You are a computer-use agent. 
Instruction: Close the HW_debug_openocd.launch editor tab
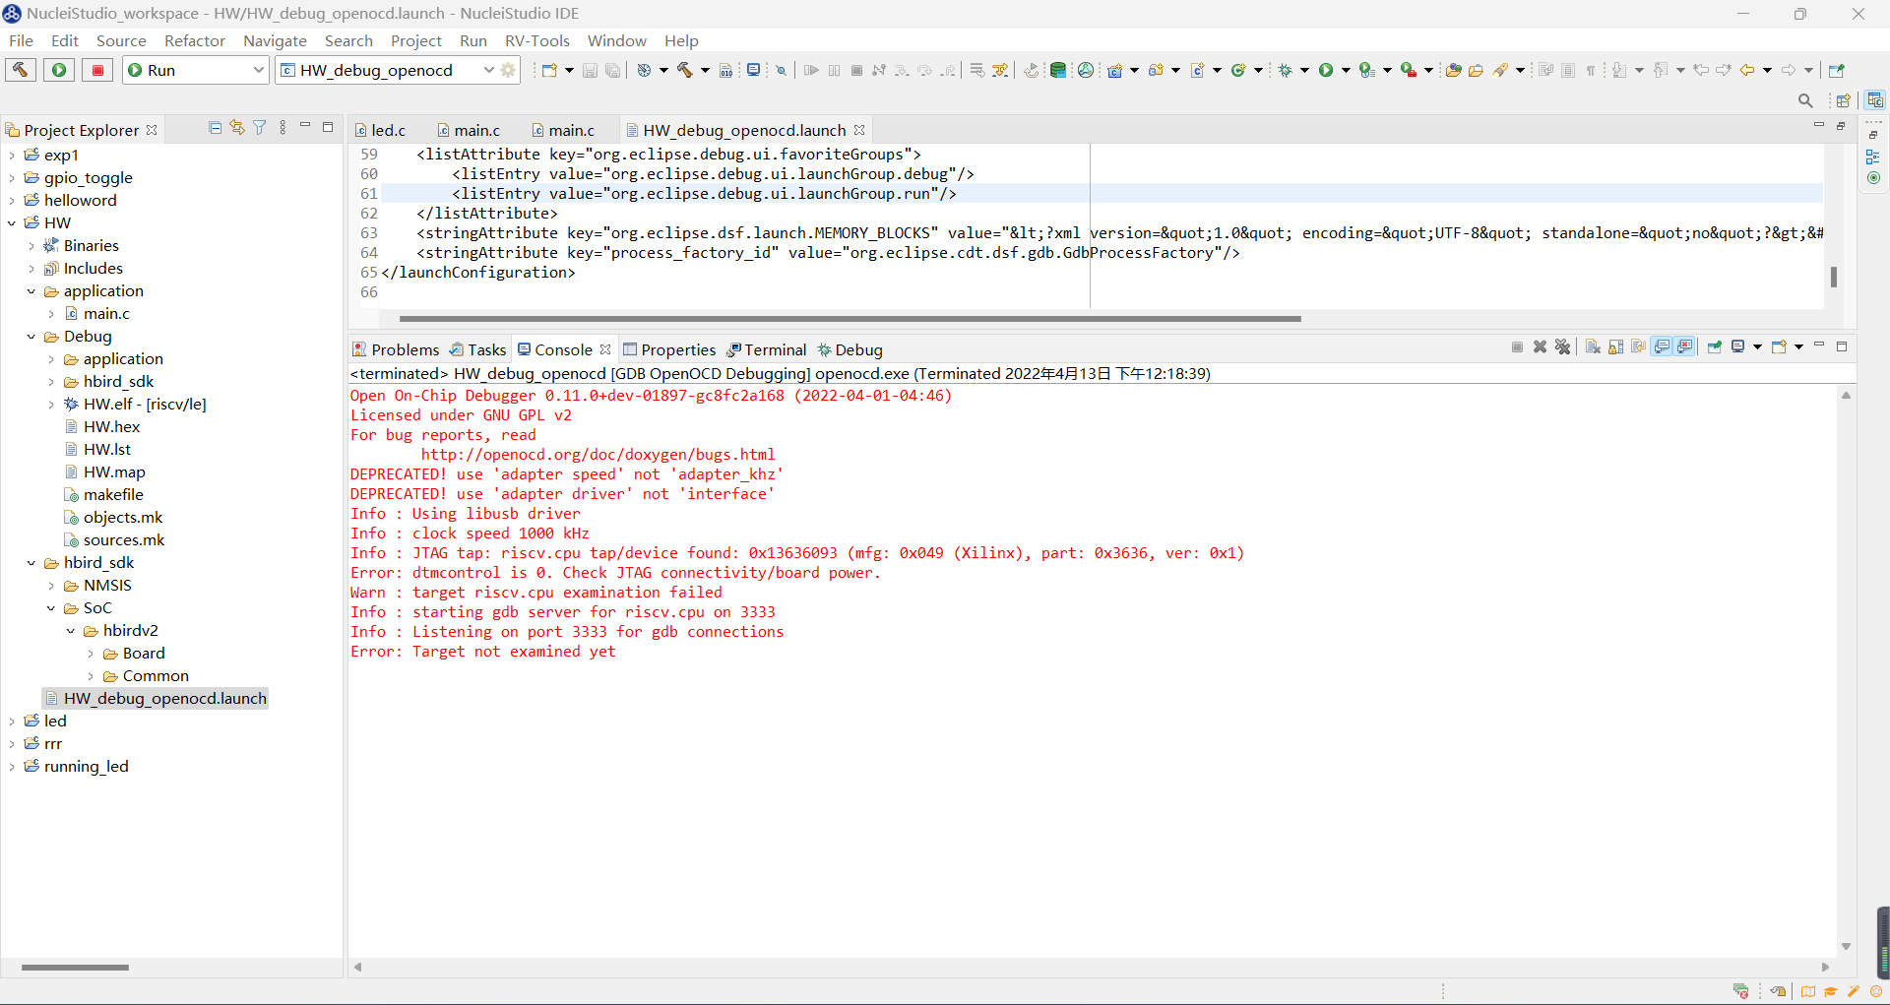859,130
